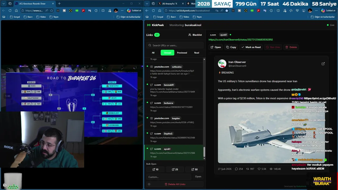Copy the selected link URL

click(231, 47)
